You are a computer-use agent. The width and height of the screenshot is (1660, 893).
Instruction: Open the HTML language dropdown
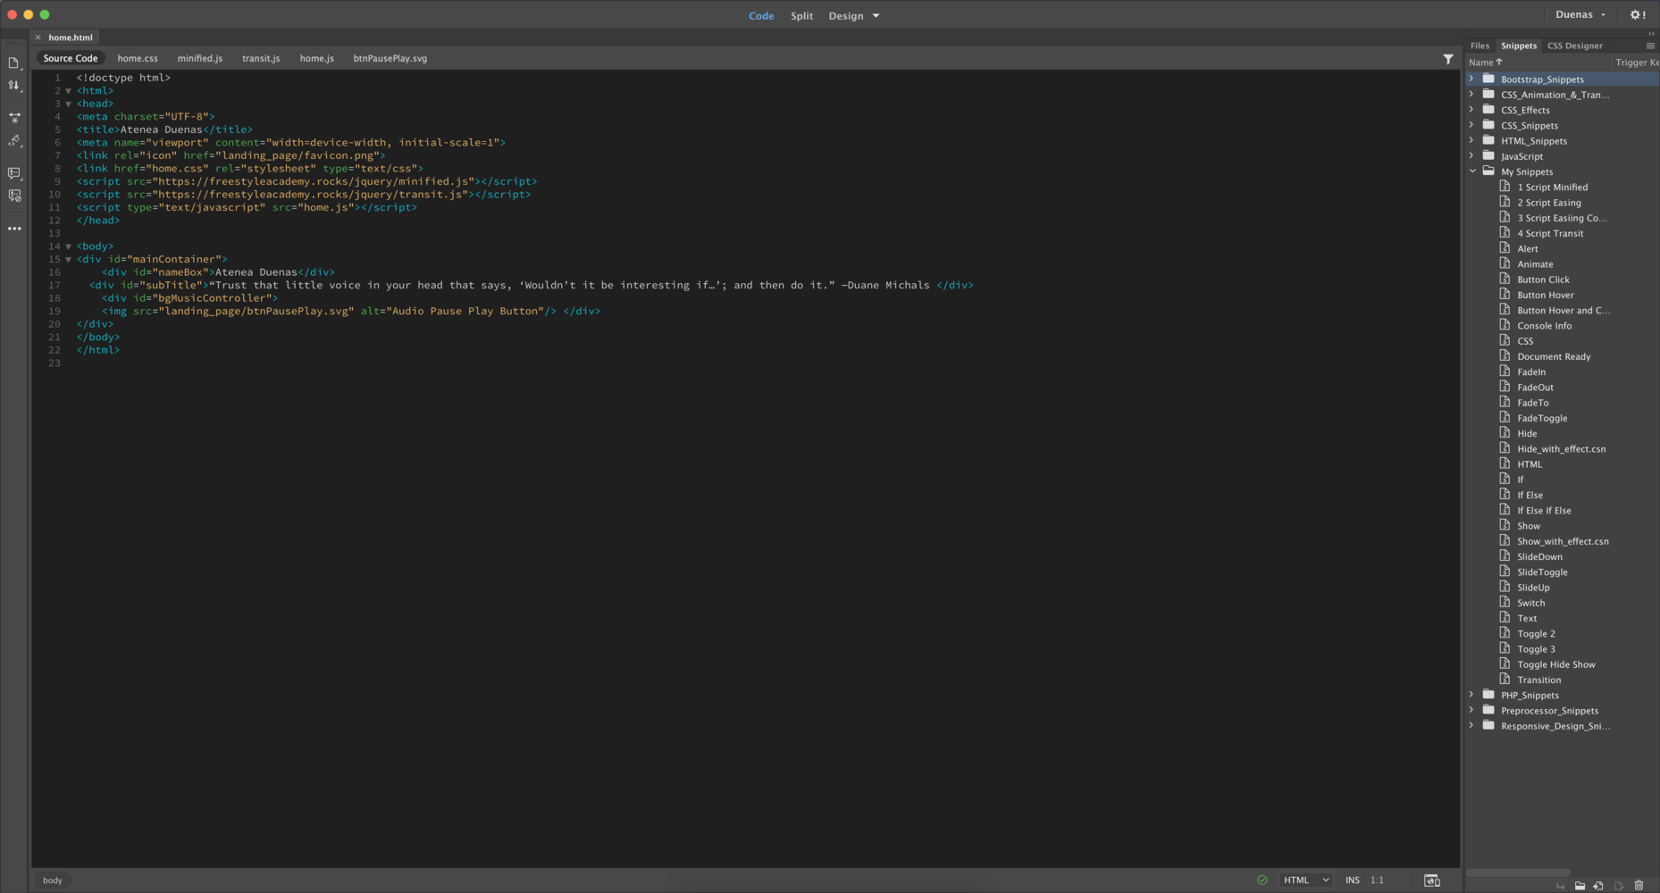(x=1306, y=880)
